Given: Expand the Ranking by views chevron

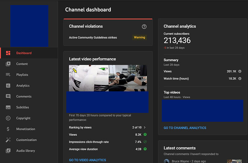Looking at the screenshot, I should [145, 127].
